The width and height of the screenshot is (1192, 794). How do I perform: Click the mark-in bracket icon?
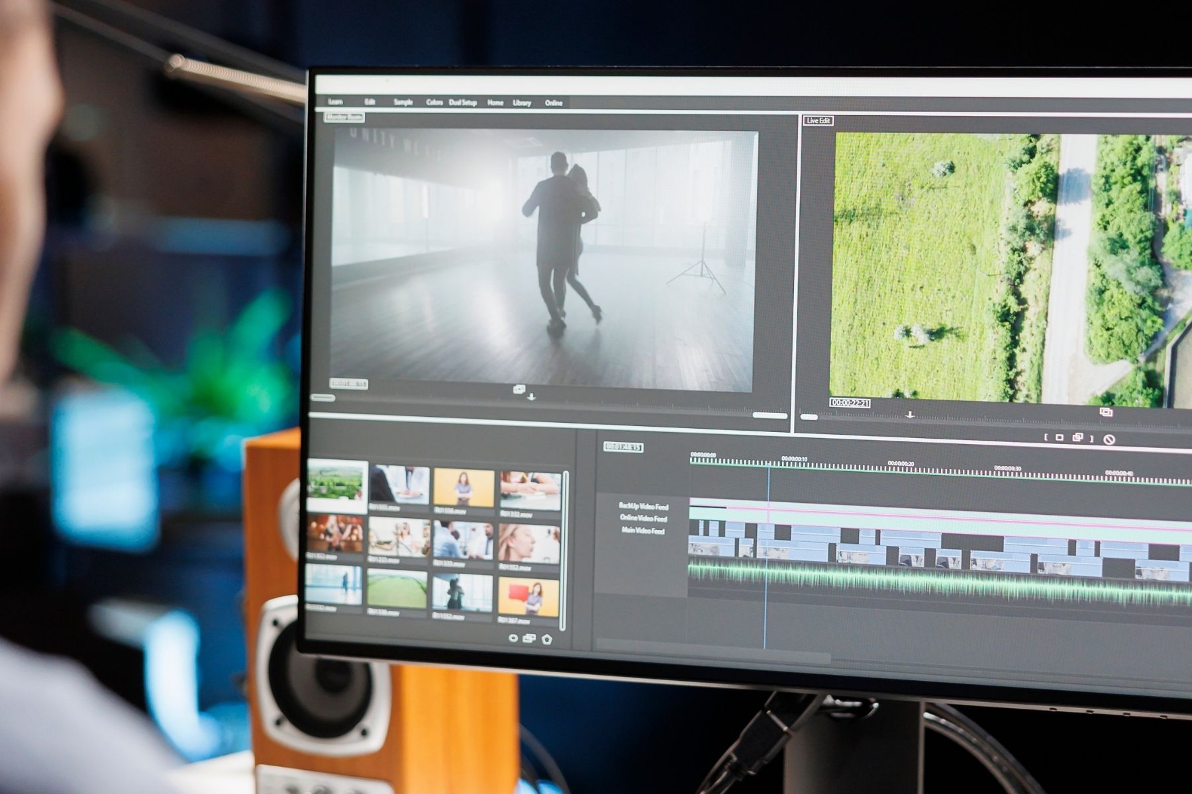click(1046, 437)
